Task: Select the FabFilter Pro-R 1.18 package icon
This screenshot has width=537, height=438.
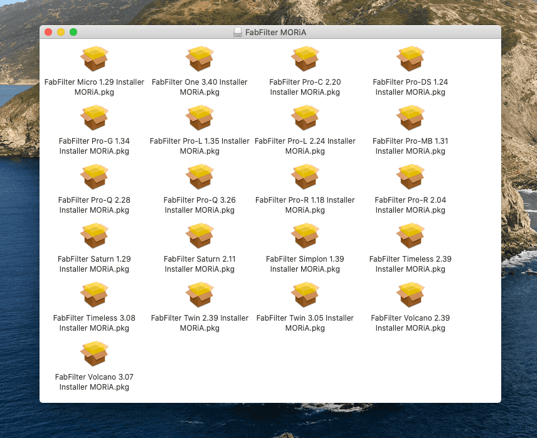Action: (x=305, y=177)
